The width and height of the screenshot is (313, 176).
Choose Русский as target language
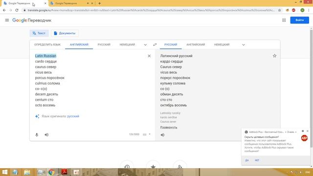coord(171,44)
